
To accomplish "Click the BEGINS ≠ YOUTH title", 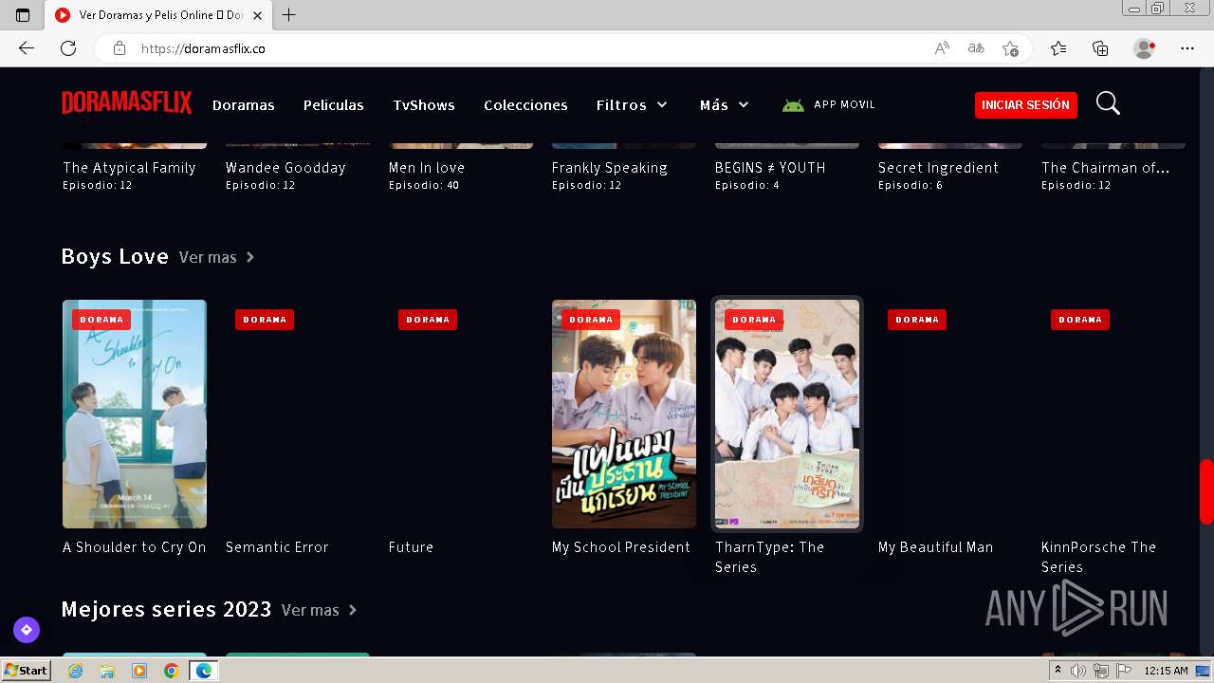I will pos(770,168).
